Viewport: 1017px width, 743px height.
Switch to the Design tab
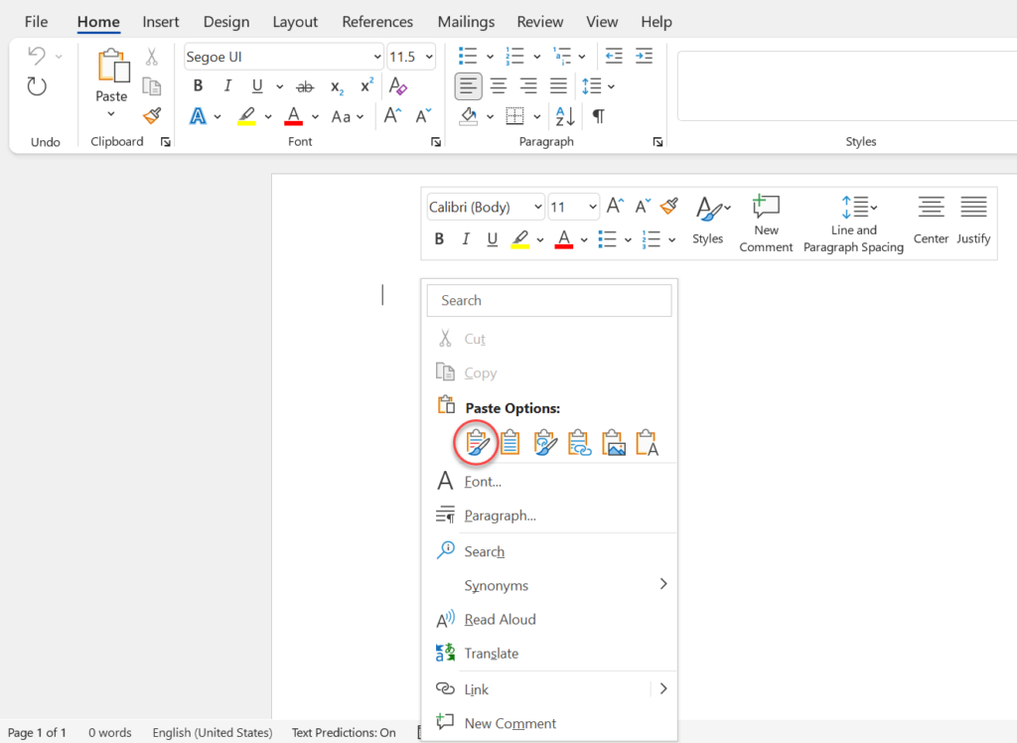tap(225, 22)
